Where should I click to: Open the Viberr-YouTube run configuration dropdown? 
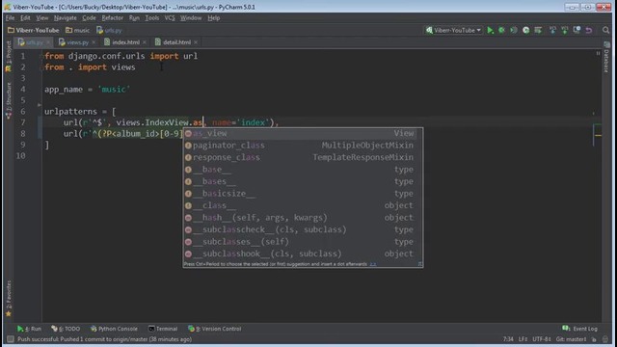tap(454, 30)
